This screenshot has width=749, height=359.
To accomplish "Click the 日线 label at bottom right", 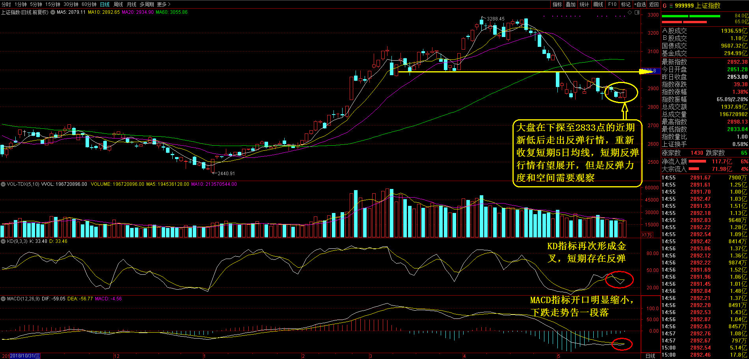I will [x=650, y=356].
